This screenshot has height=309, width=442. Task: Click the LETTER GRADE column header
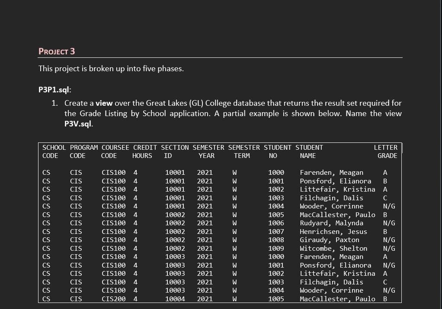click(x=386, y=151)
